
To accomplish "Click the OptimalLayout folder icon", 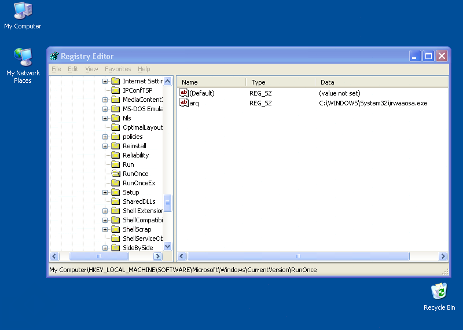I will pos(115,127).
